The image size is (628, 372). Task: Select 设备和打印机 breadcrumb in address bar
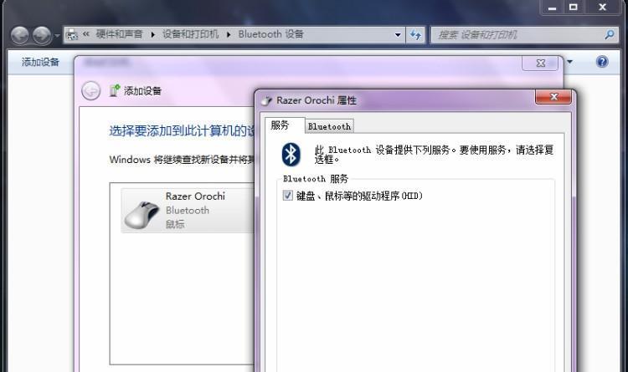(x=191, y=34)
